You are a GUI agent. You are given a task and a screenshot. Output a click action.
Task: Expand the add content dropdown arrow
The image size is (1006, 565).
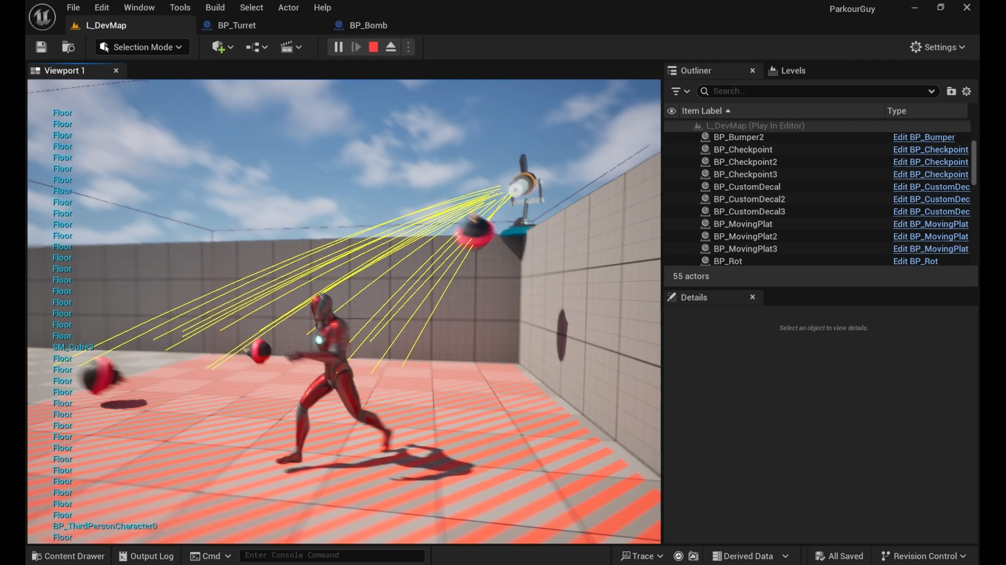tap(231, 47)
